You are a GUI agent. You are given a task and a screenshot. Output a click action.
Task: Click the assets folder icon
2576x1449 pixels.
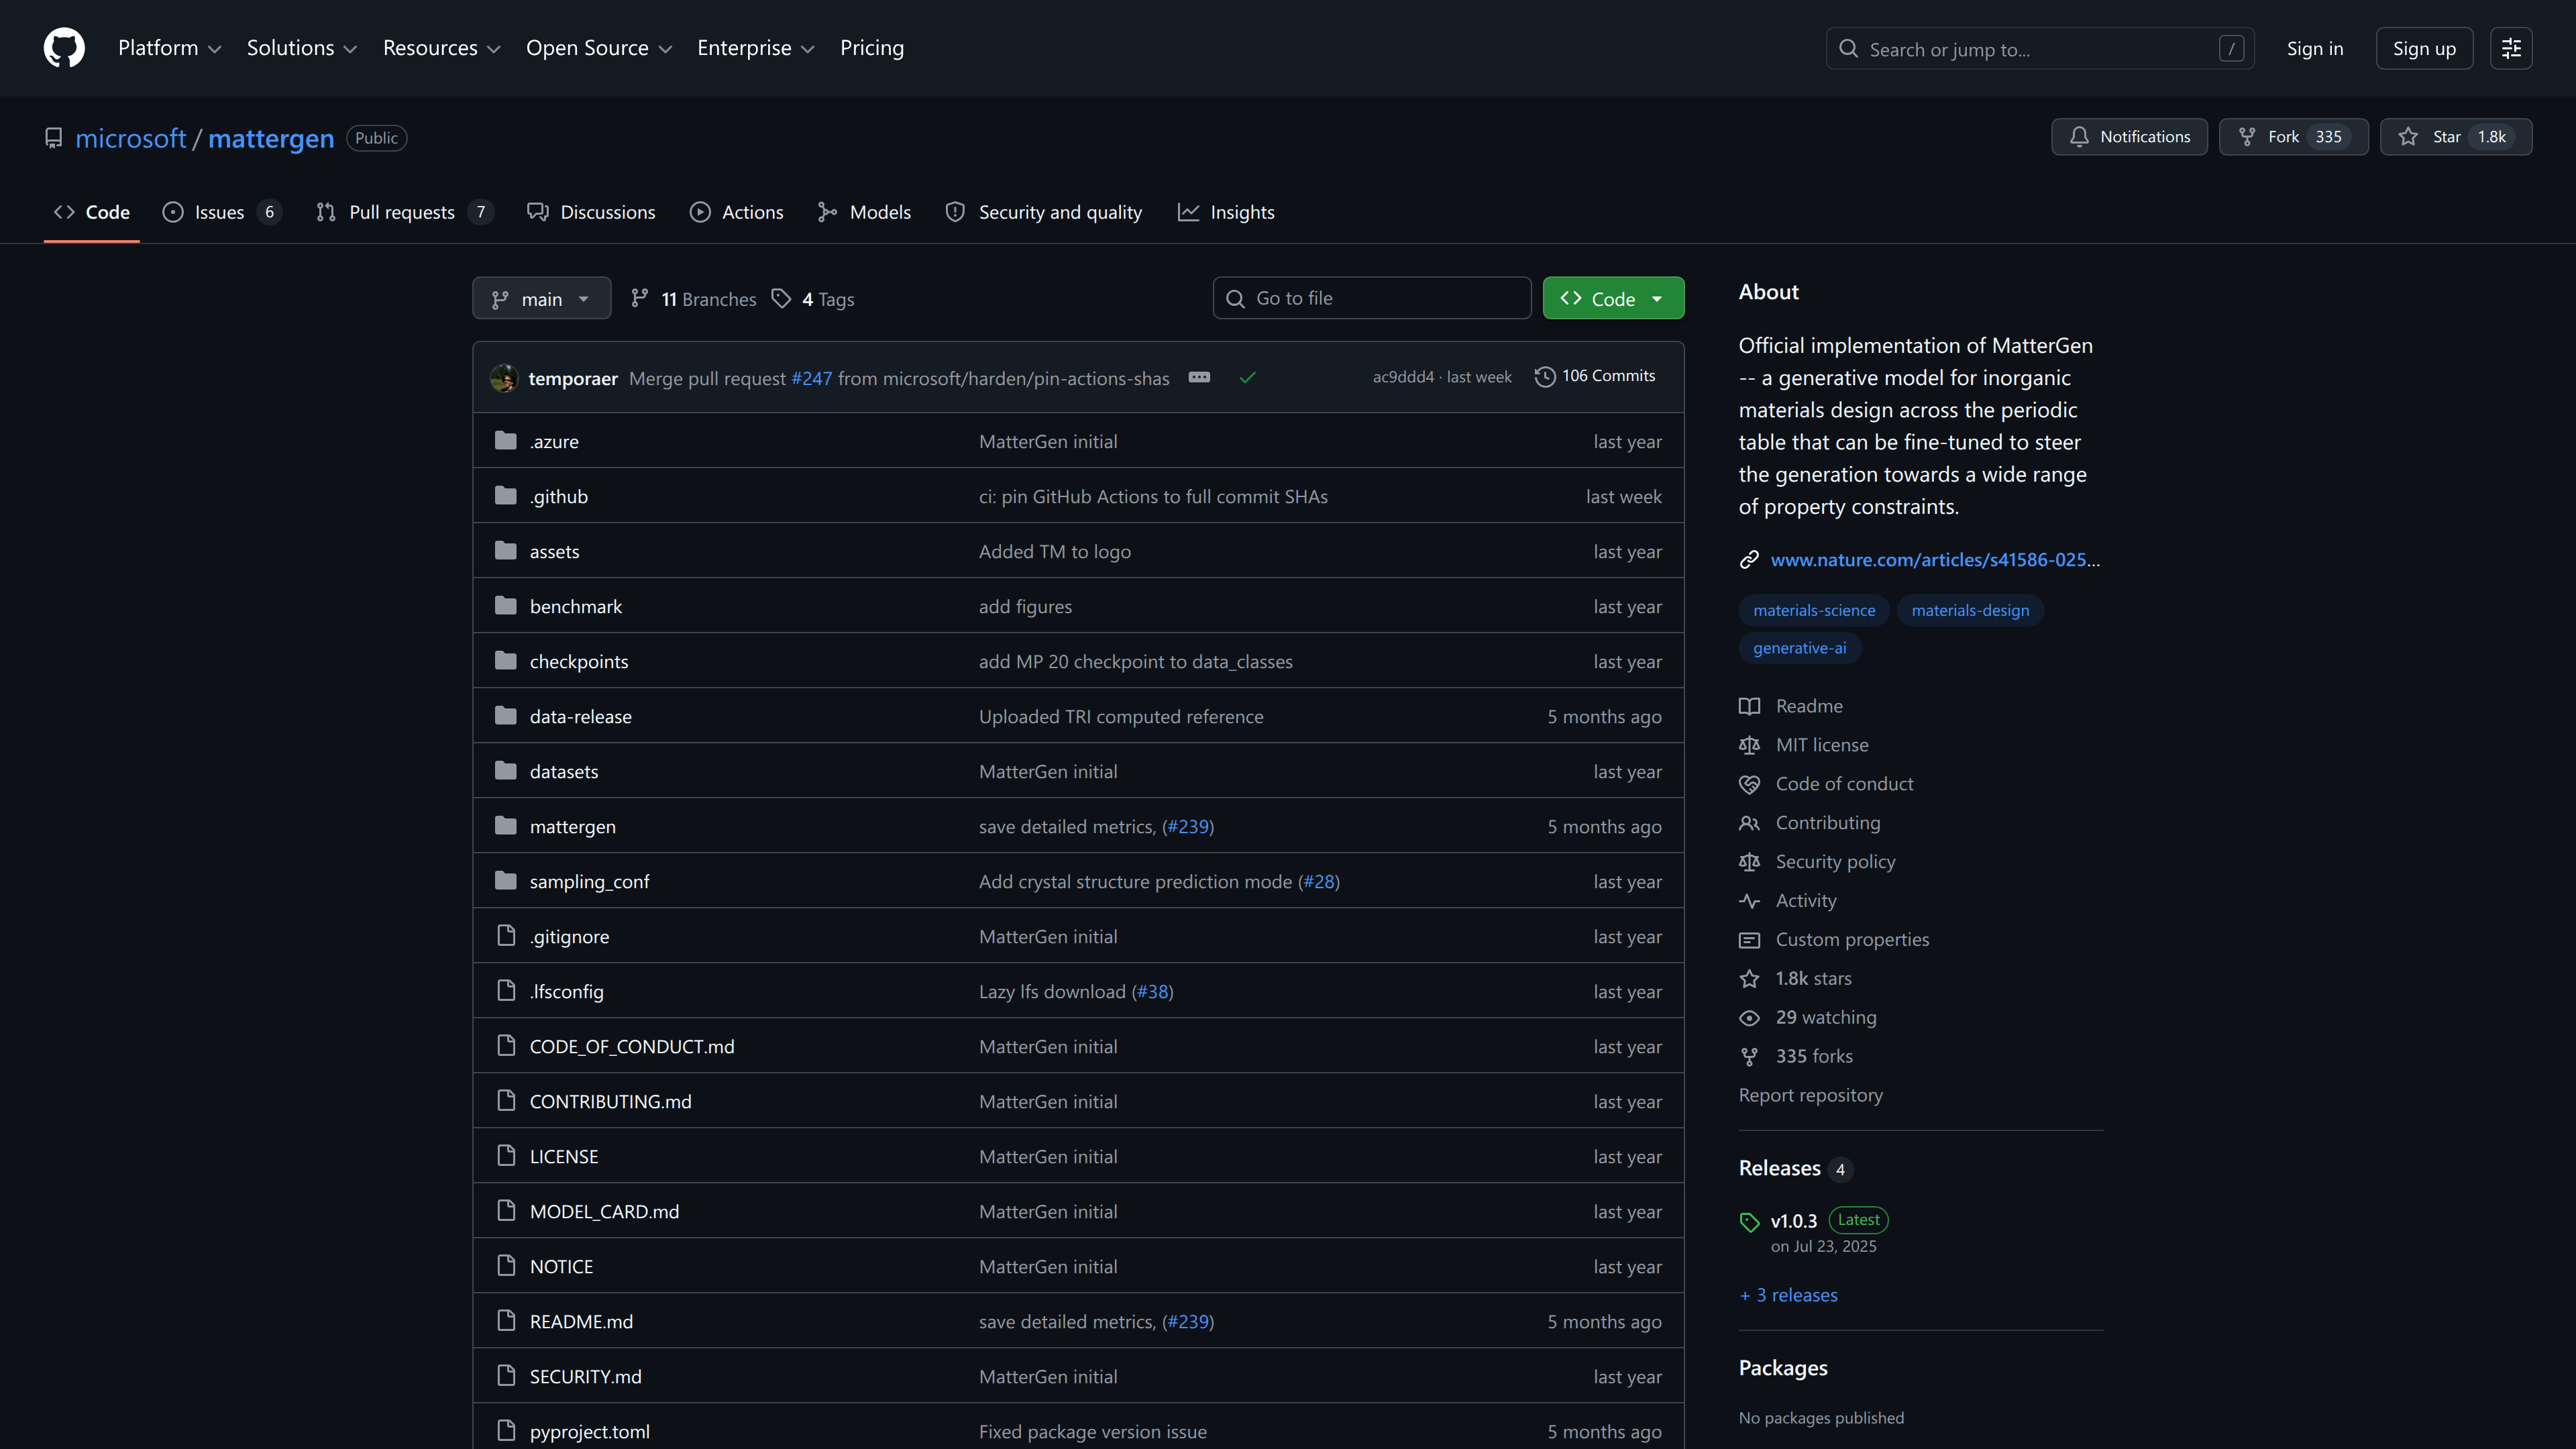506,551
